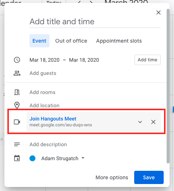Click the clock icon beside the date
The image size is (174, 191).
[17, 60]
